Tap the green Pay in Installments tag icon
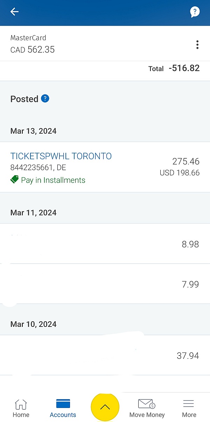210x422 pixels. pyautogui.click(x=14, y=179)
